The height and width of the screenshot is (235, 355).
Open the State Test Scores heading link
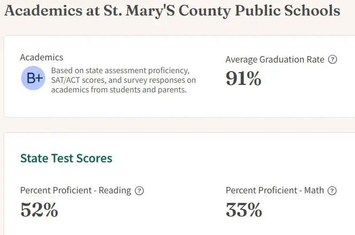[66, 158]
